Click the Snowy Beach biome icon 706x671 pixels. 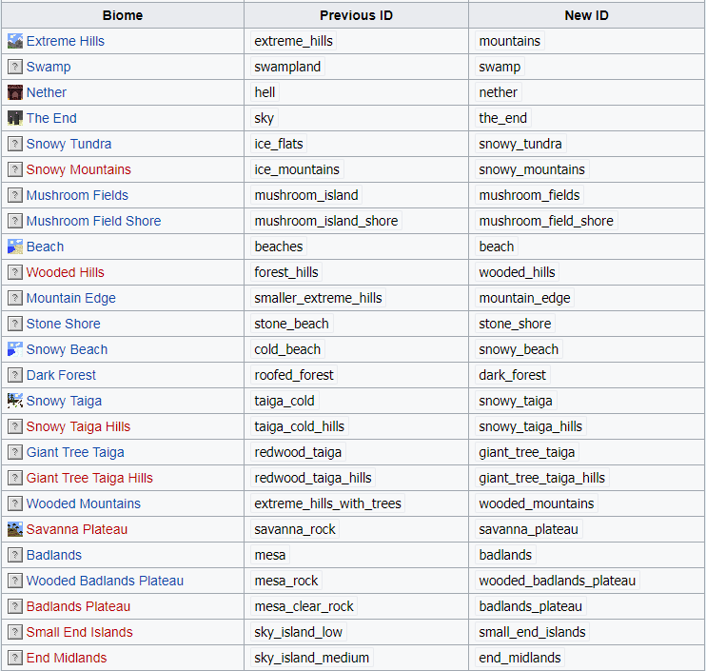(x=15, y=349)
